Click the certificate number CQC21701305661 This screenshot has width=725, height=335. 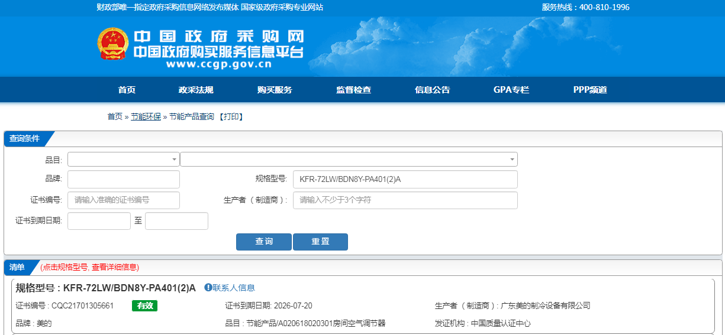(x=83, y=305)
